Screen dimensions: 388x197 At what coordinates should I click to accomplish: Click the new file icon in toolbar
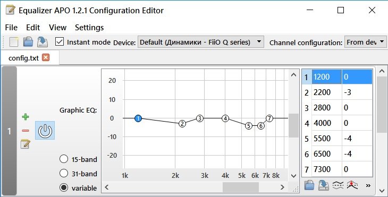[14, 42]
